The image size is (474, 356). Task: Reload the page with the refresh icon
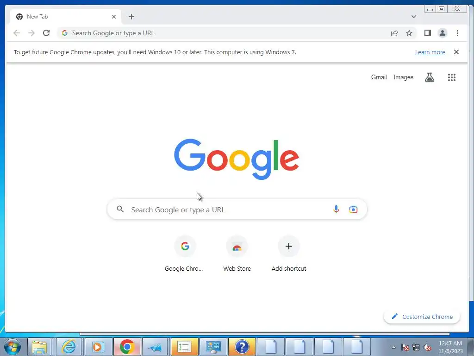point(46,33)
